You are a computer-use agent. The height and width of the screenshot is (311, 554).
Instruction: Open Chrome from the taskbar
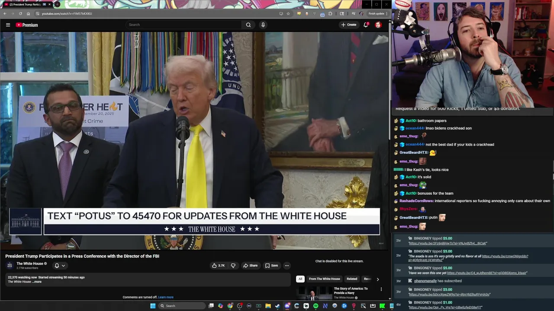tap(230, 306)
